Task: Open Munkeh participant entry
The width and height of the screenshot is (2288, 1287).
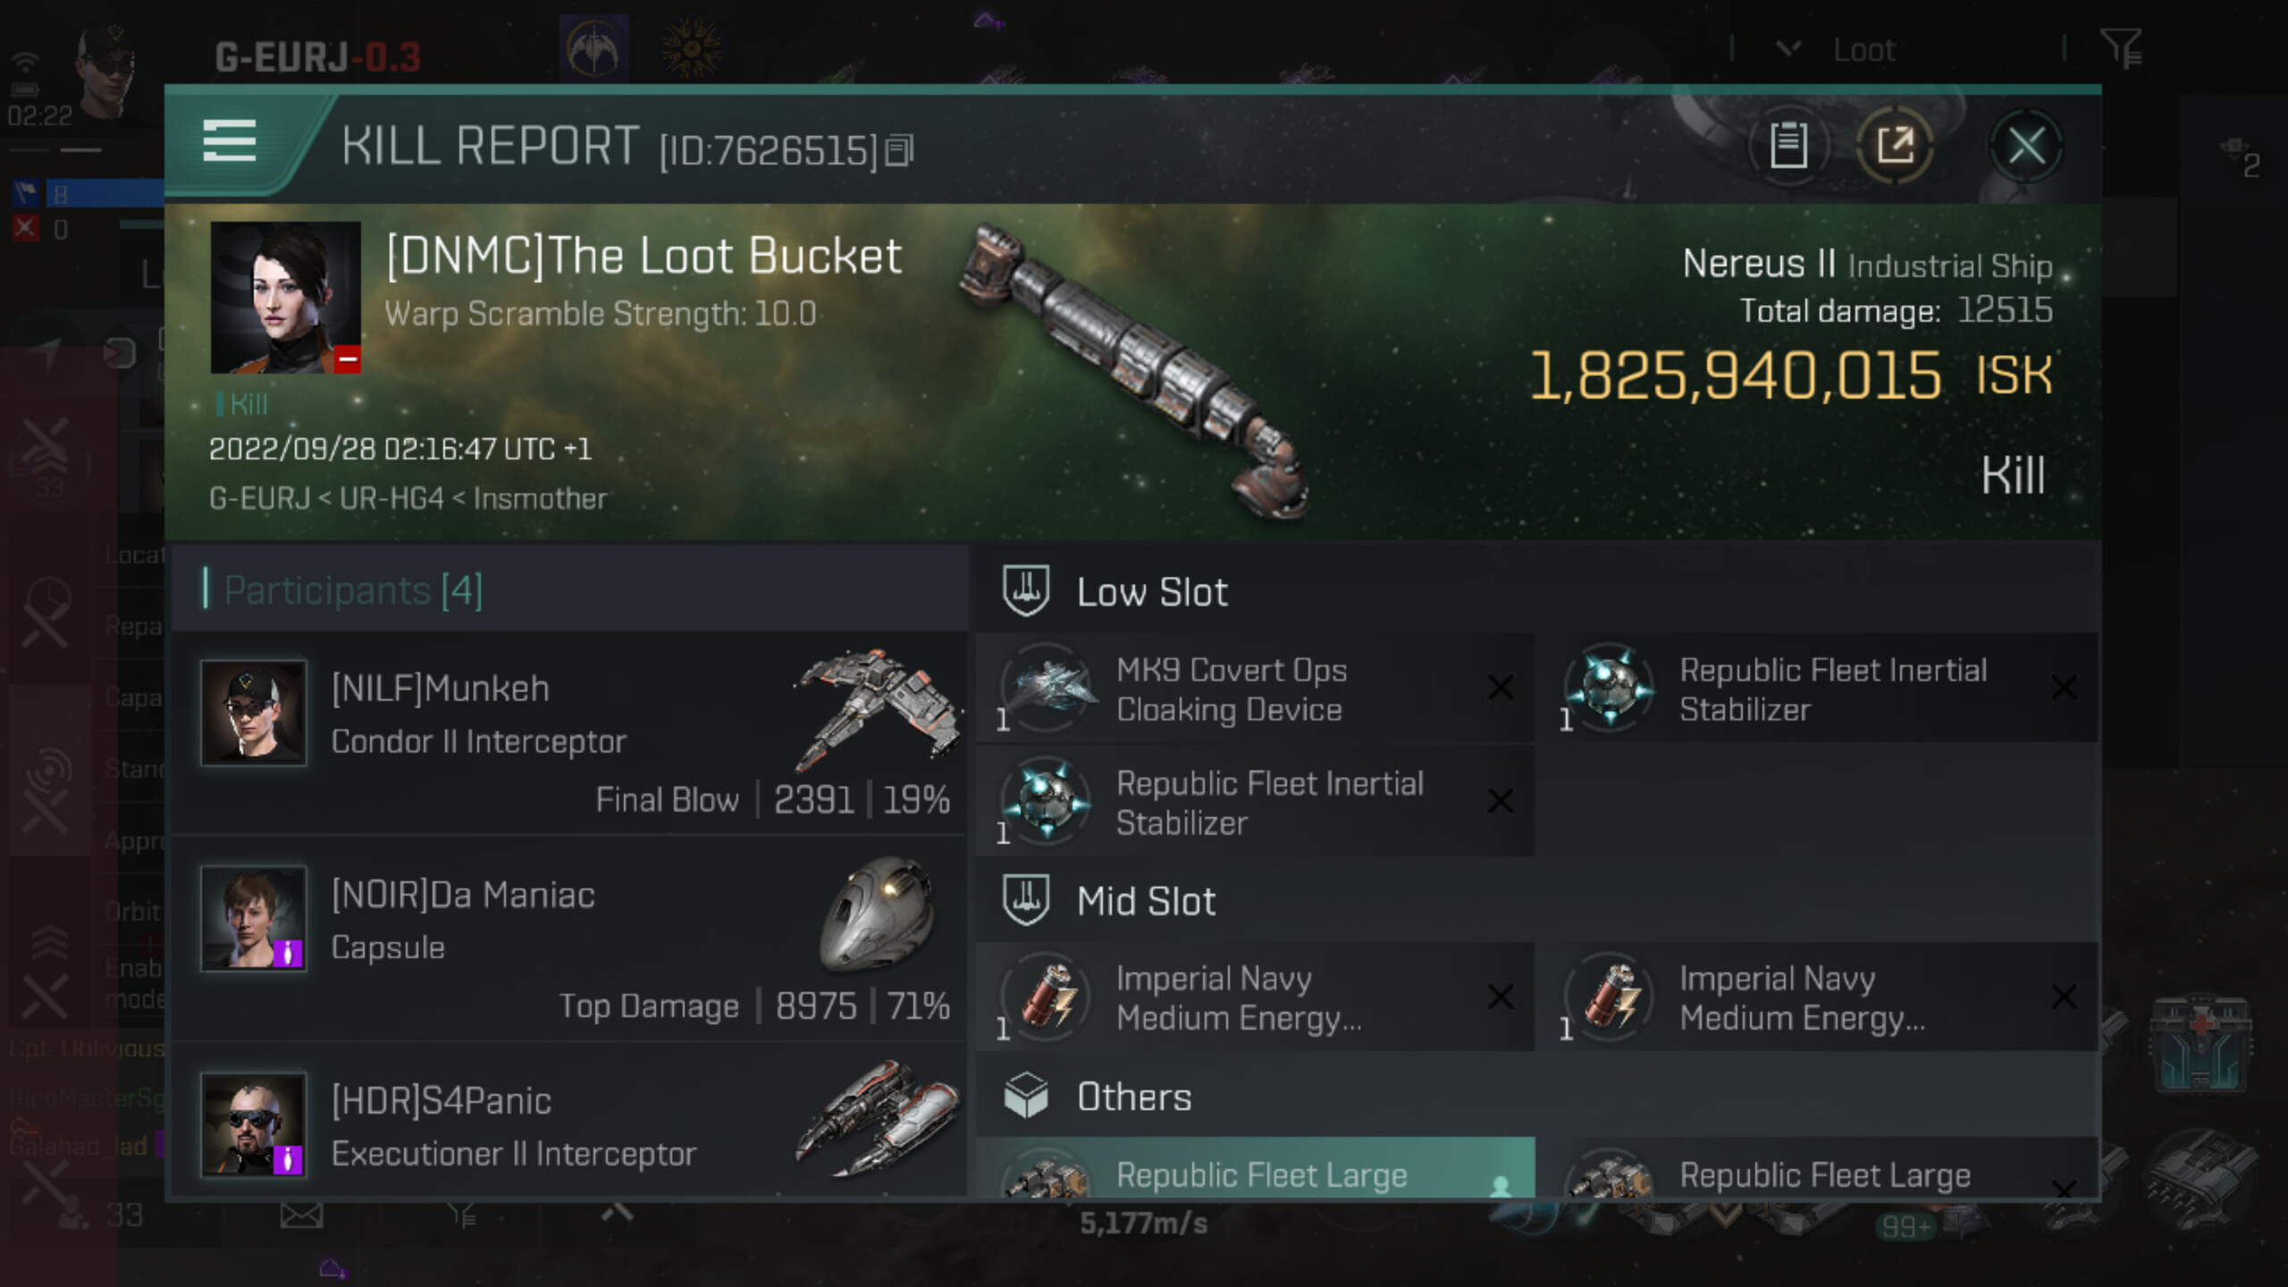Action: [x=569, y=733]
